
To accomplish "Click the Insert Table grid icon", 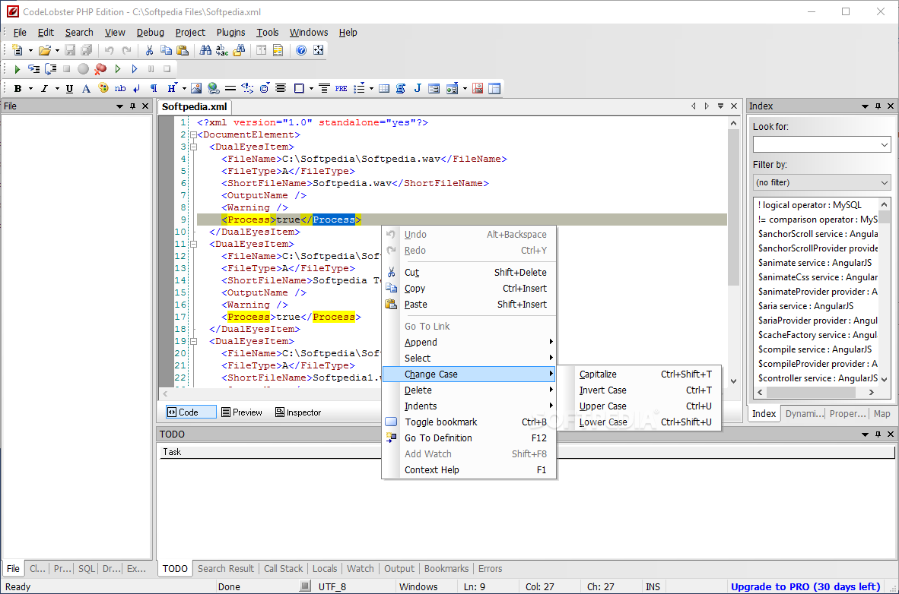I will [x=384, y=88].
